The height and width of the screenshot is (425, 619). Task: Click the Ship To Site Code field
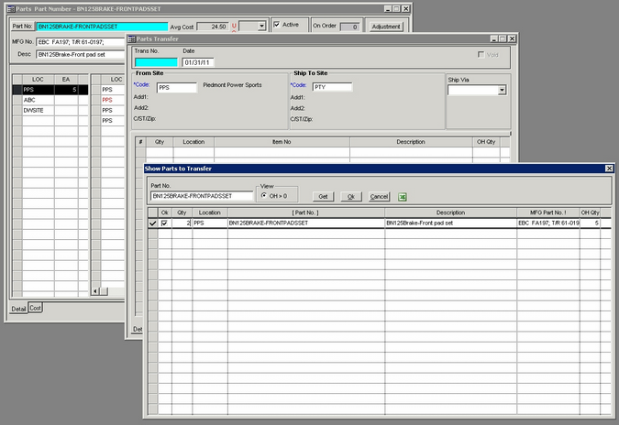pos(332,88)
